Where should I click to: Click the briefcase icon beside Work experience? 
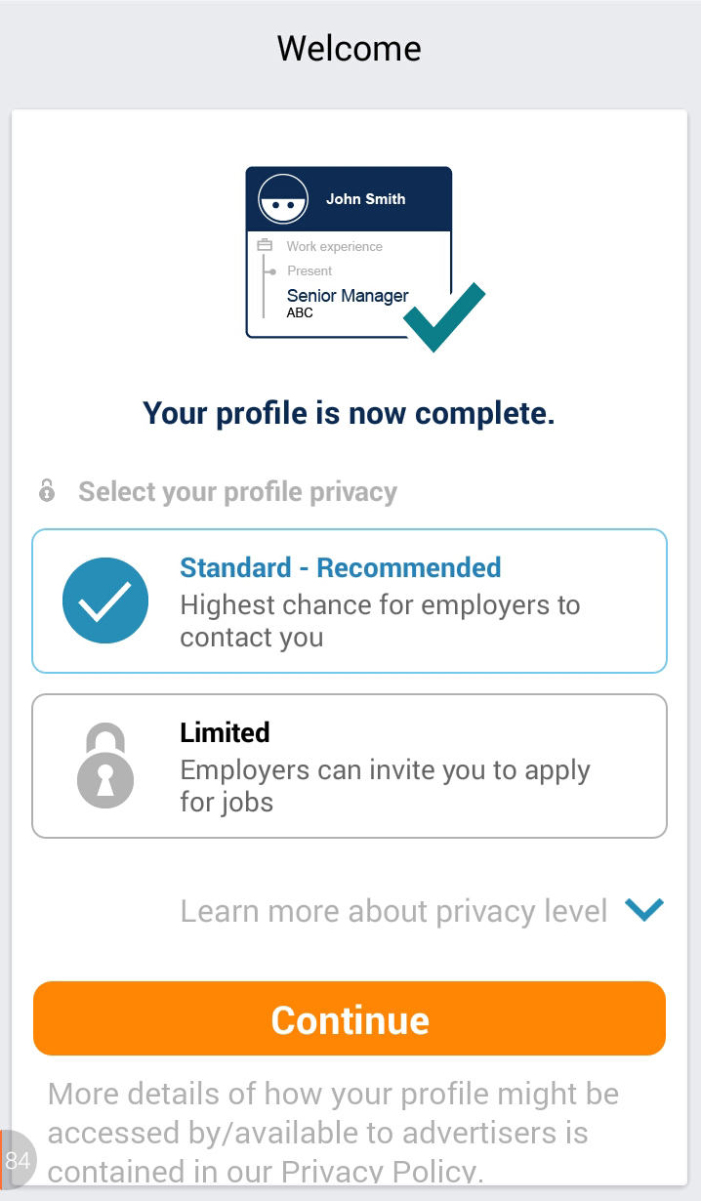265,246
